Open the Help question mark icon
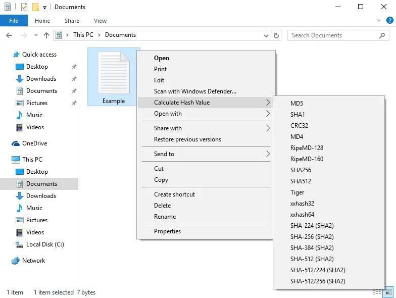396x298 pixels. pyautogui.click(x=389, y=21)
